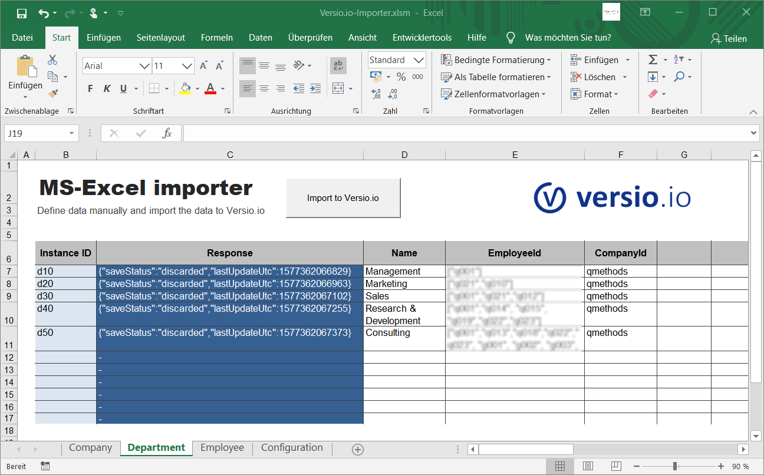Decrease font size with small A icon
This screenshot has width=764, height=475.
coord(219,66)
